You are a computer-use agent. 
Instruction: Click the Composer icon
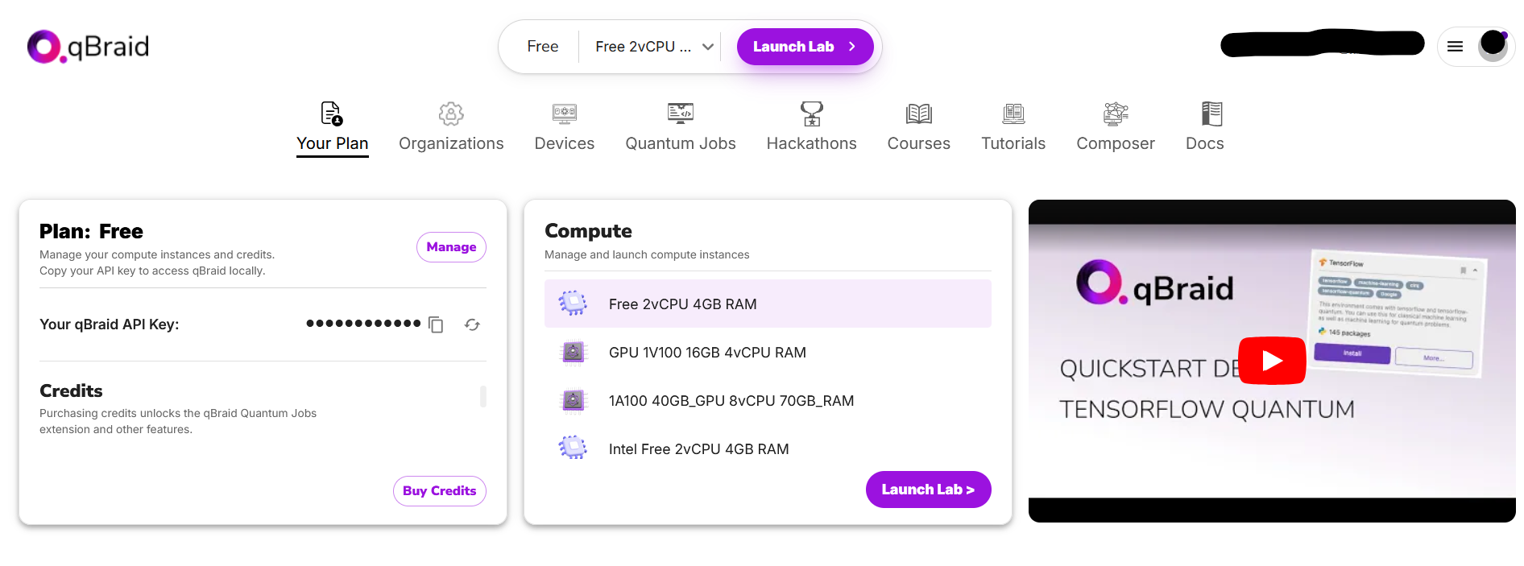coord(1116,114)
